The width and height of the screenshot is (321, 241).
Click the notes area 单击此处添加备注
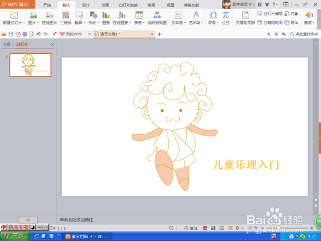point(76,220)
